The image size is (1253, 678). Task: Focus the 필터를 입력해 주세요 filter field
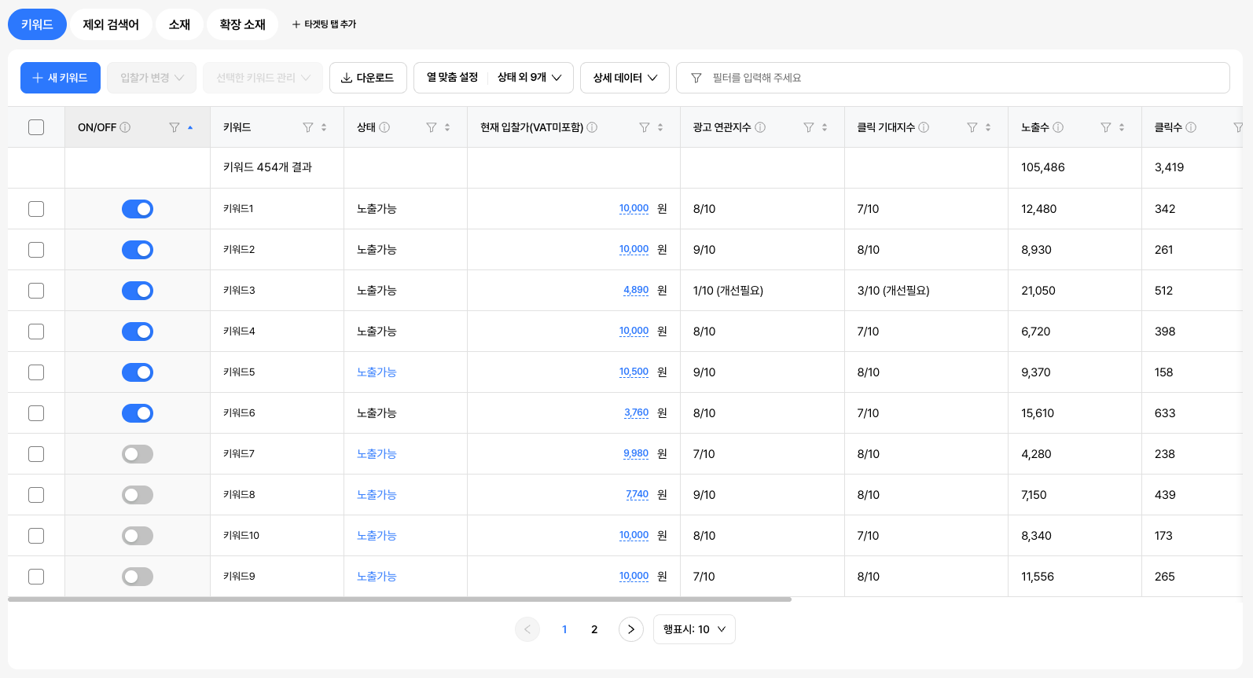coord(953,78)
